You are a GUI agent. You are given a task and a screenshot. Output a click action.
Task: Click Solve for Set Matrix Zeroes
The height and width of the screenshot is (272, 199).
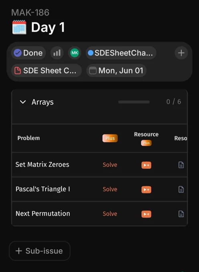coord(110,165)
